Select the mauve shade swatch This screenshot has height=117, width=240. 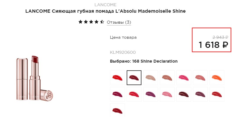200,94
